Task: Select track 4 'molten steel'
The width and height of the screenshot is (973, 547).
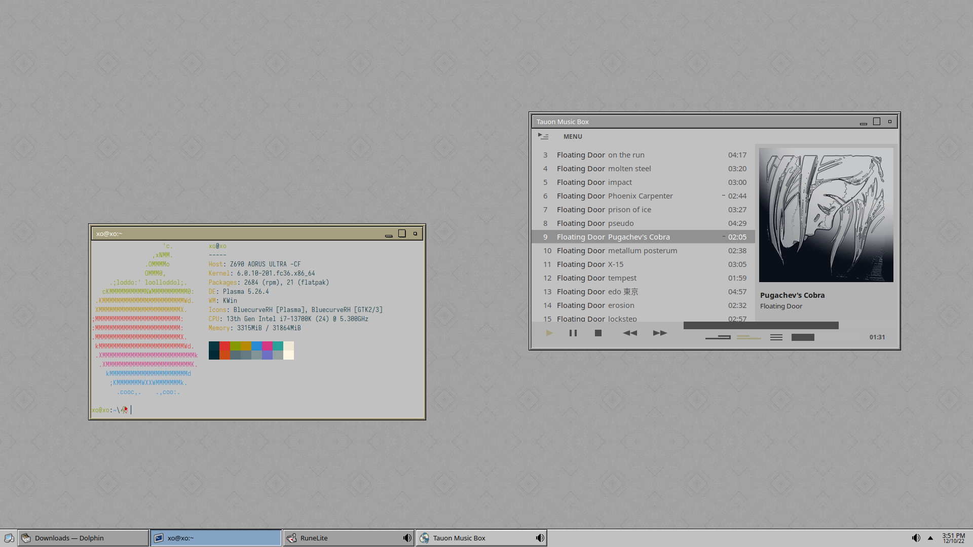Action: pyautogui.click(x=643, y=169)
